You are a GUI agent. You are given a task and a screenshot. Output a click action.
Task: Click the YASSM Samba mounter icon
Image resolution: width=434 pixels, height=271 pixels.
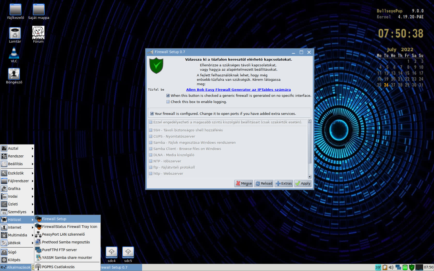38,258
